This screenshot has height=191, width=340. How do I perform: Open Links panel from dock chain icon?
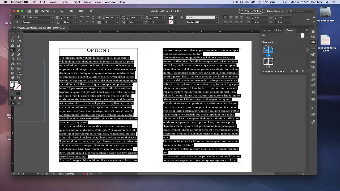click(313, 37)
